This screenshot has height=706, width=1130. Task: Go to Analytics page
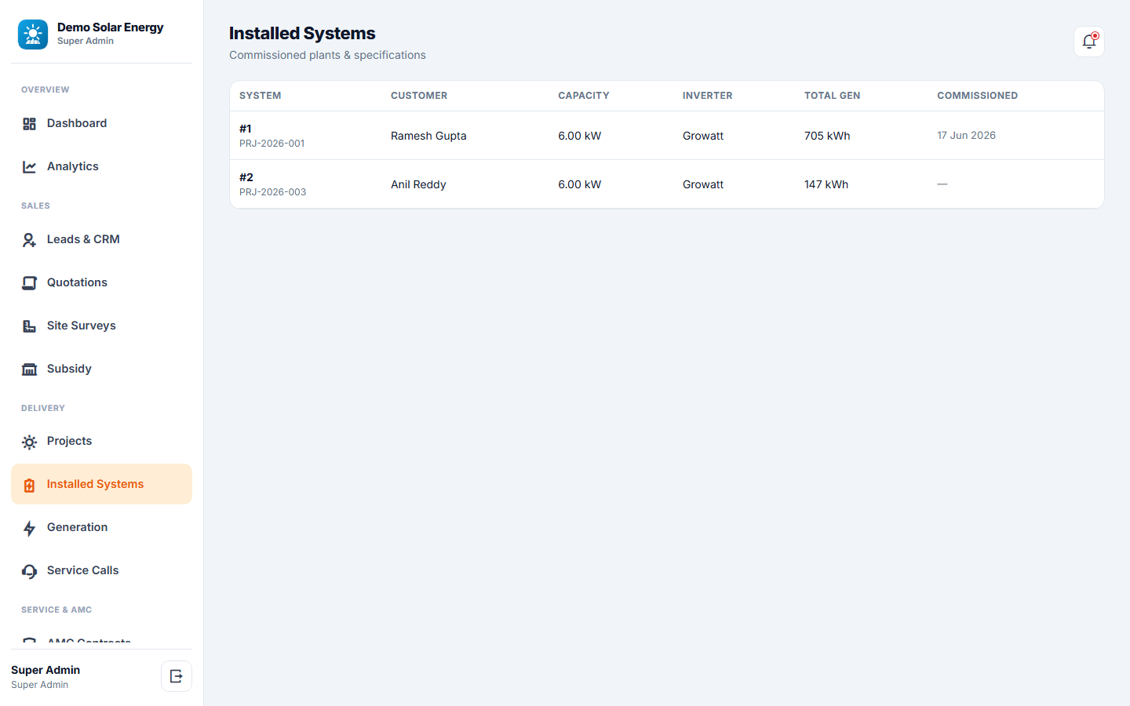(x=101, y=166)
